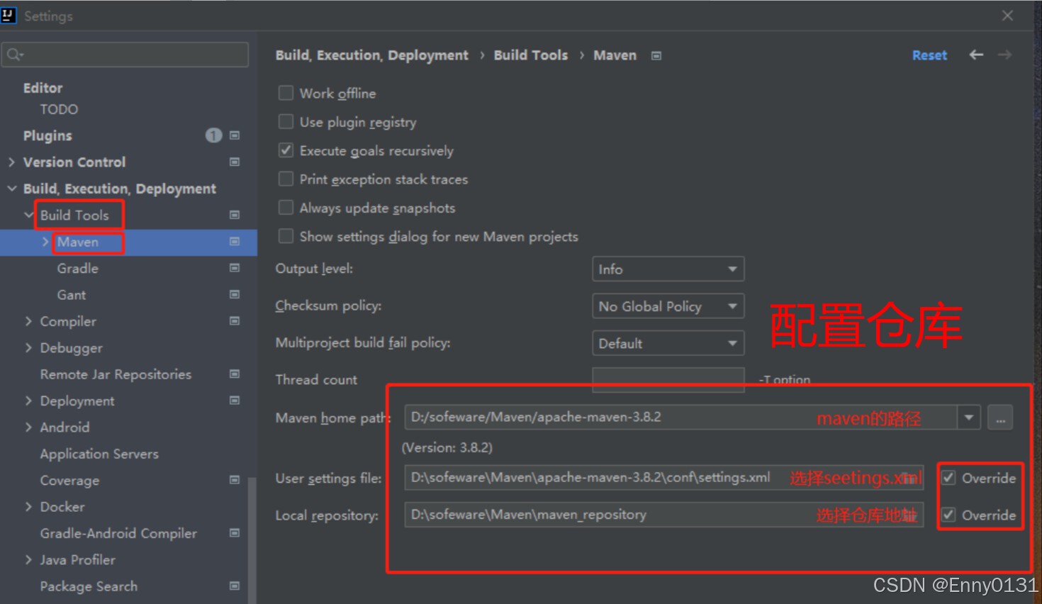Expand the Java Profiler tree node
Image resolution: width=1042 pixels, height=604 pixels.
pos(28,559)
